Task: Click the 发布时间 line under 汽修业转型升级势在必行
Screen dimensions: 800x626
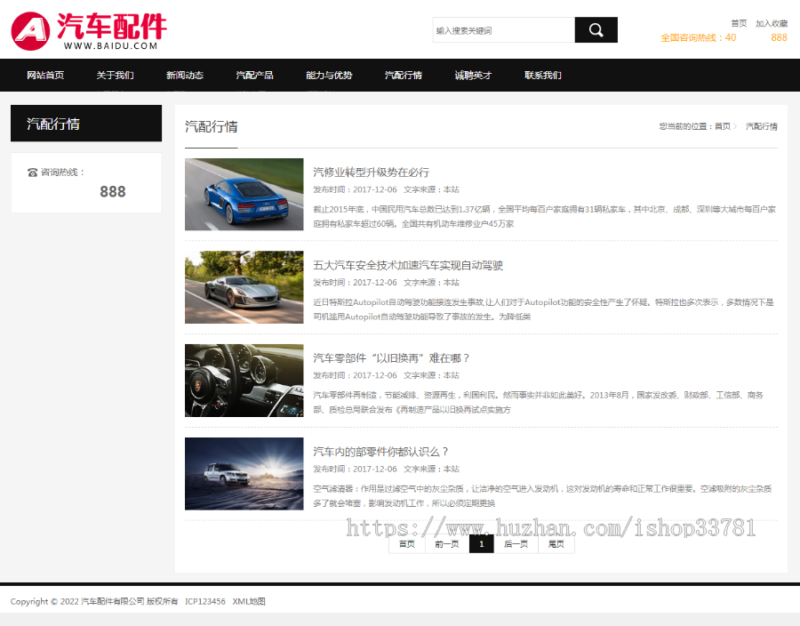Action: click(387, 189)
